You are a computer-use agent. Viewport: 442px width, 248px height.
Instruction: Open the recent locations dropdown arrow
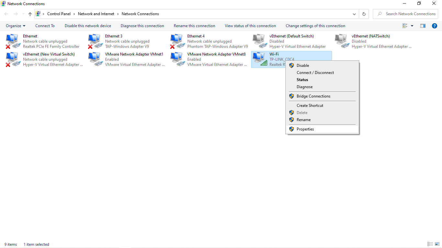click(23, 14)
